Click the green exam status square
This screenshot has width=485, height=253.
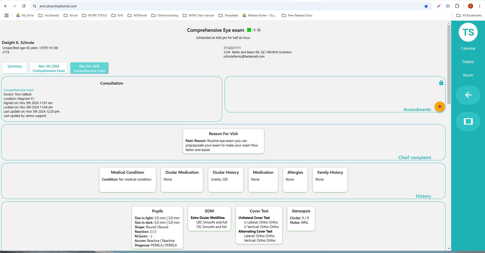click(249, 30)
